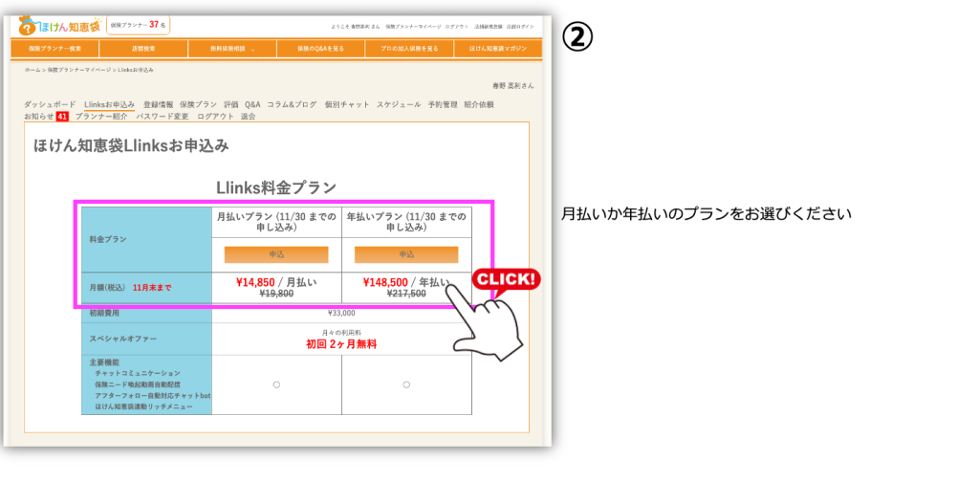
Task: Click the ¥14,850 / 月払い price
Action: point(276,282)
